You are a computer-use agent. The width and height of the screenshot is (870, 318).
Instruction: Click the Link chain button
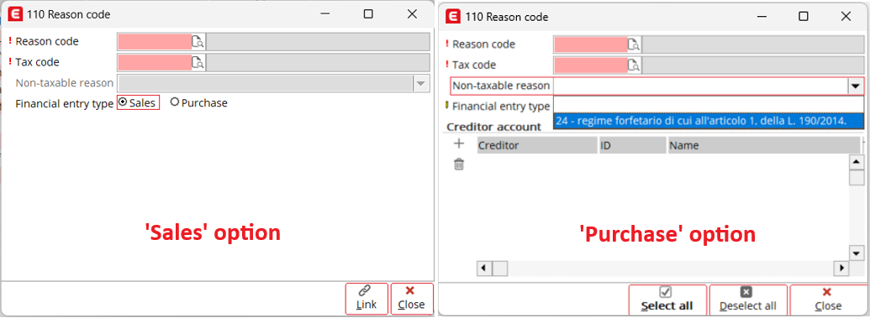tap(366, 298)
